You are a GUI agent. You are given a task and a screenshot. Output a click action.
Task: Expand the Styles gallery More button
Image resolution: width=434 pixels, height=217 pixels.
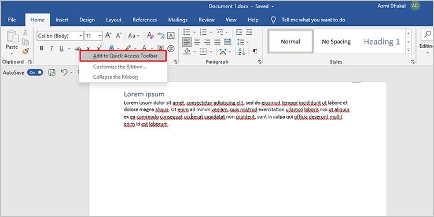pyautogui.click(x=409, y=50)
